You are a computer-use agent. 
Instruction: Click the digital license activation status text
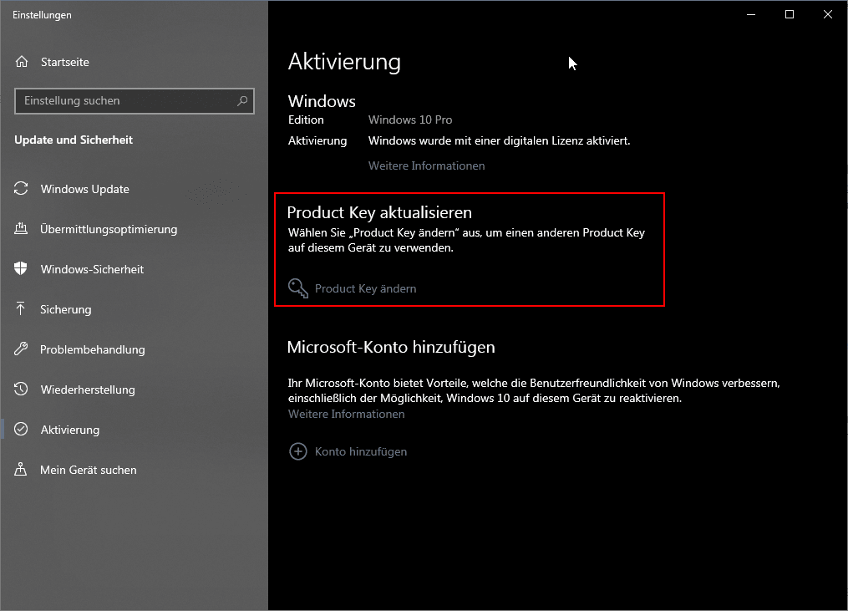tap(499, 140)
